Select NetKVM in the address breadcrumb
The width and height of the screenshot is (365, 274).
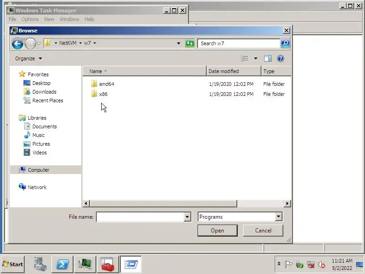[x=68, y=43]
